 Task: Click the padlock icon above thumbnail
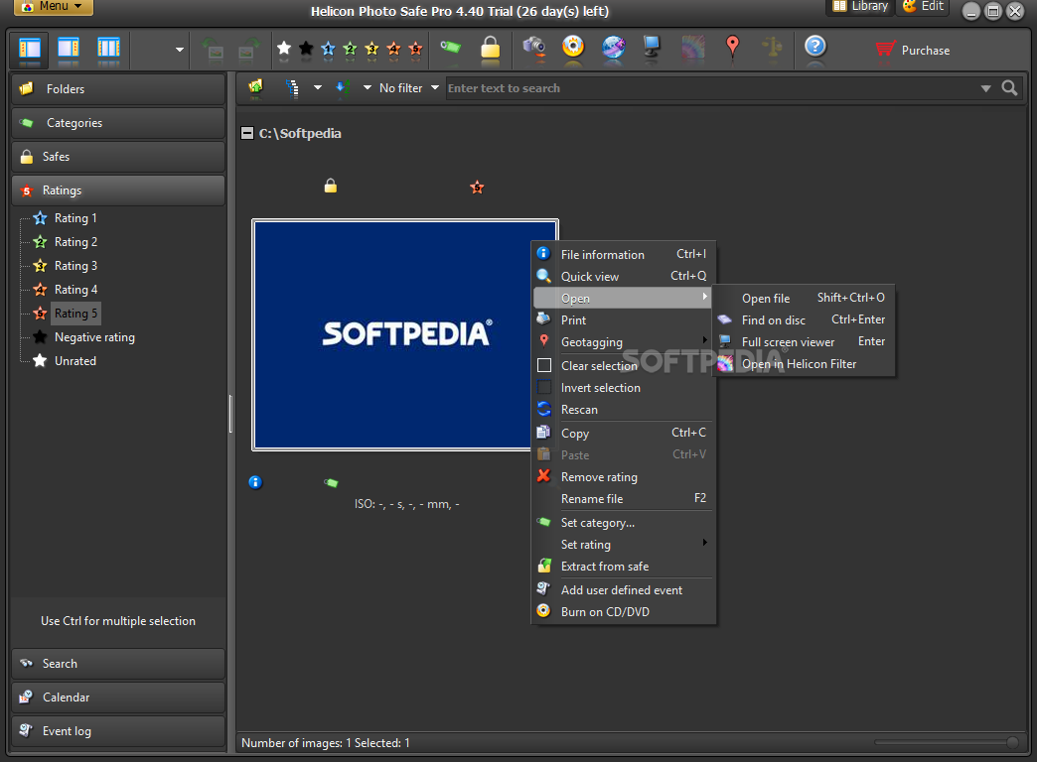pos(331,186)
